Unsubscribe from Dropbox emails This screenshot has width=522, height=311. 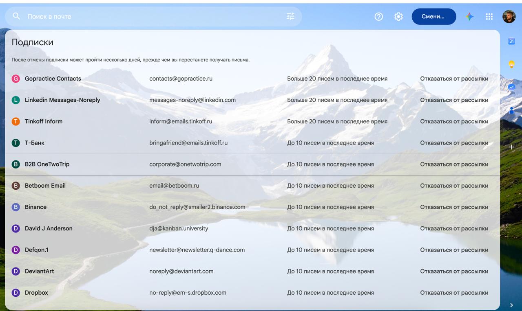click(x=454, y=293)
